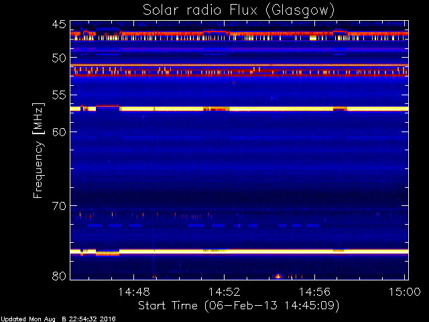Click the 14:48 time tick label
This screenshot has width=429, height=322.
[134, 292]
